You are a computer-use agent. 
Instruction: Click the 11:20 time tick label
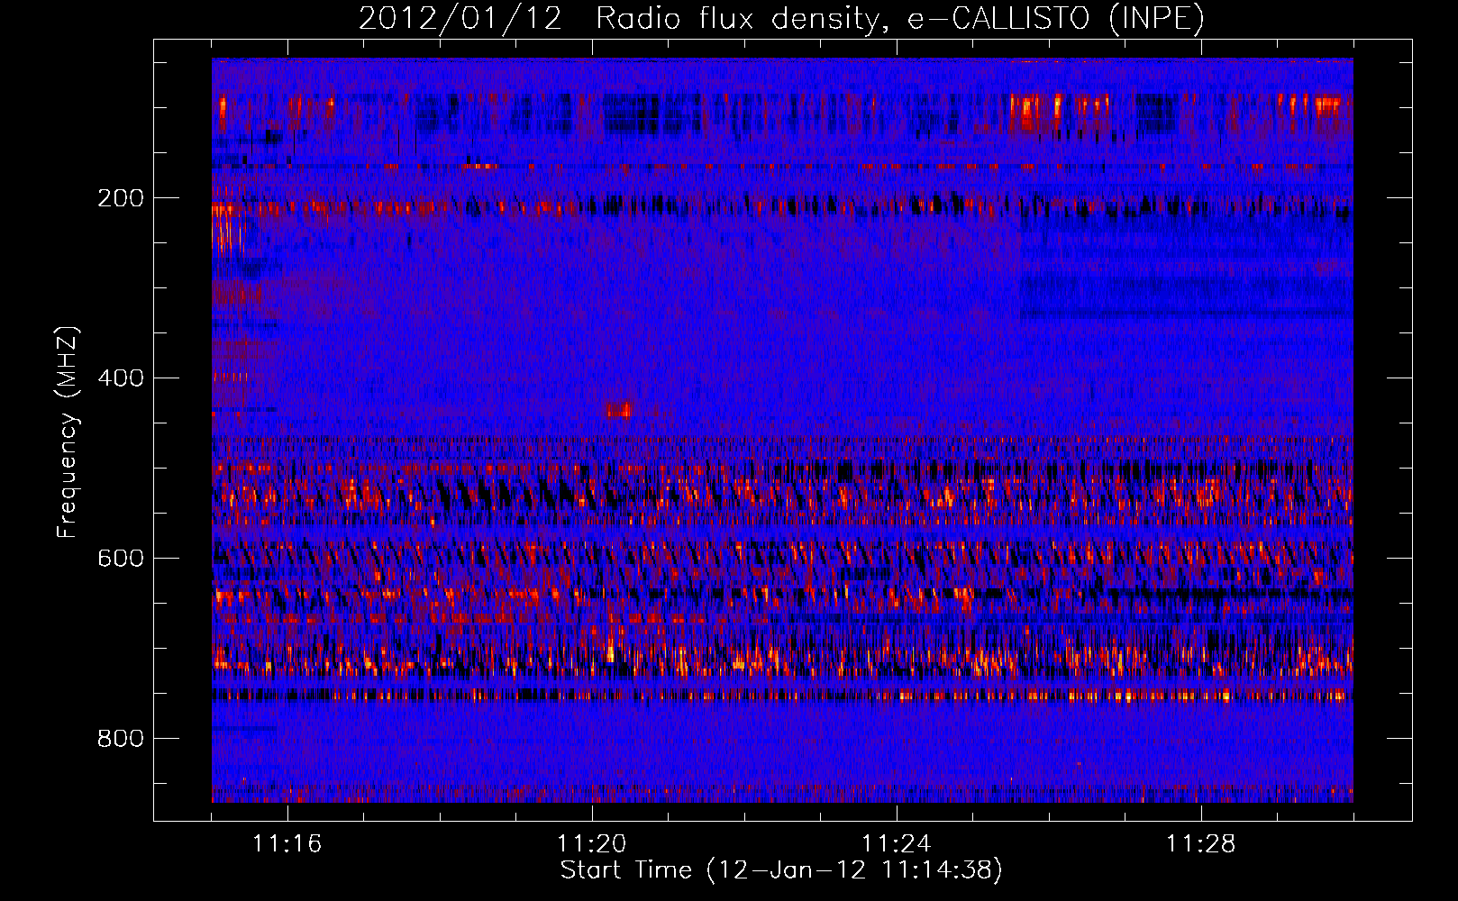pyautogui.click(x=591, y=844)
